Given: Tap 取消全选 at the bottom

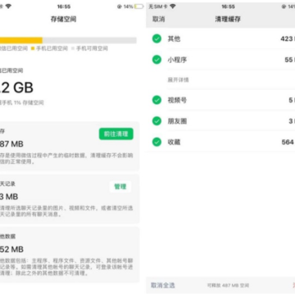Looking at the screenshot, I should coord(163,285).
